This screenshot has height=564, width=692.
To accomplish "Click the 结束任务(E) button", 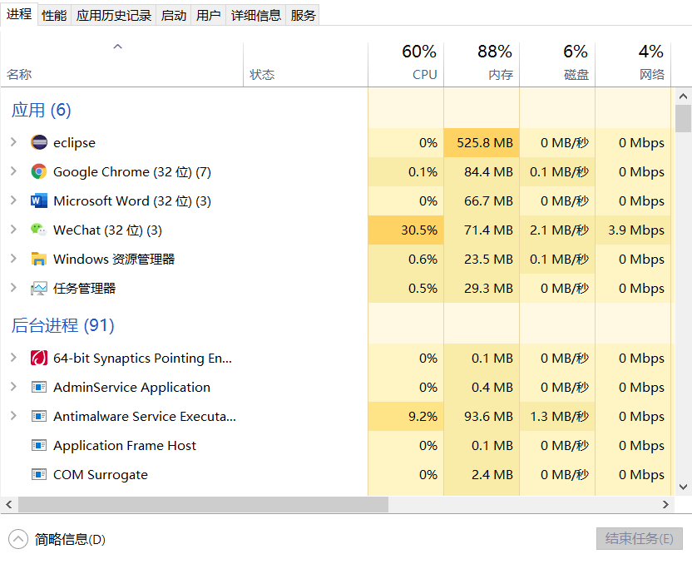I will pyautogui.click(x=639, y=538).
